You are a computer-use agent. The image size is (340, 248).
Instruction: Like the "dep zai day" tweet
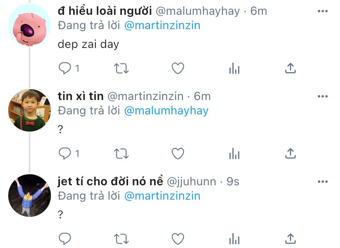click(178, 68)
